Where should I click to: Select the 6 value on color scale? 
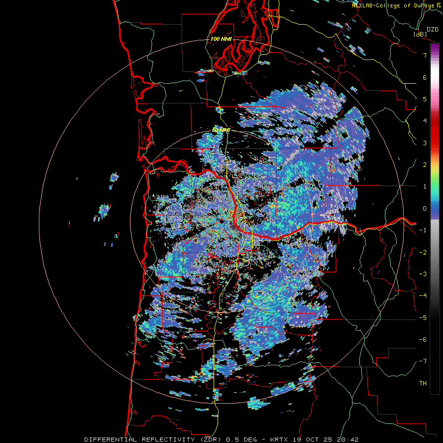tap(425, 77)
